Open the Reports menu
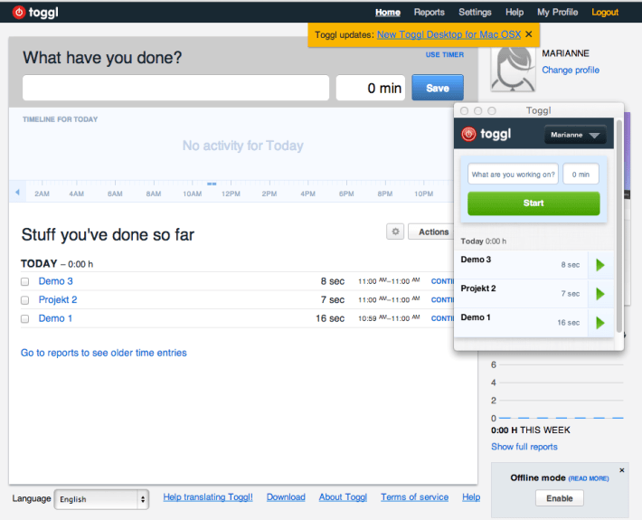This screenshot has width=642, height=520. coord(429,13)
